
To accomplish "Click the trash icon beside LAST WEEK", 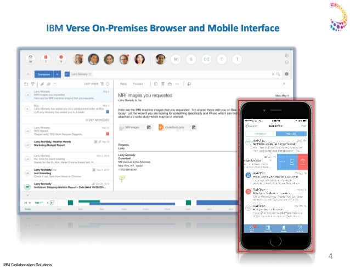I will (x=102, y=84).
